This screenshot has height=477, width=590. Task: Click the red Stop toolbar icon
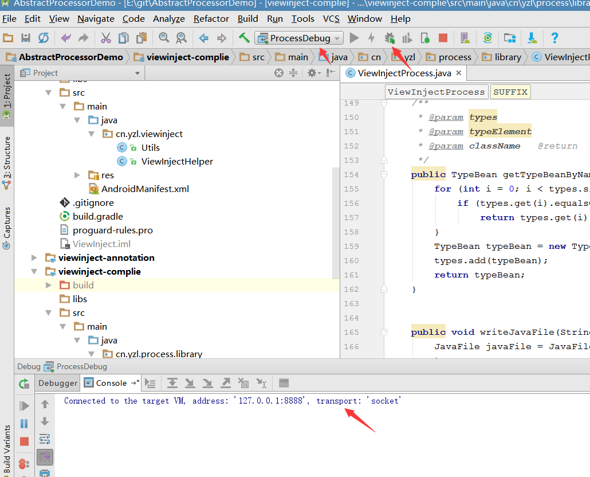point(443,38)
